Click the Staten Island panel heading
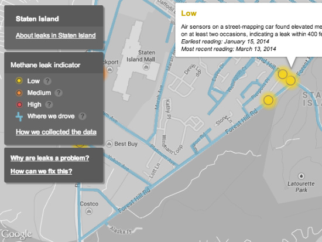This screenshot has width=322, height=242. pos(37,19)
